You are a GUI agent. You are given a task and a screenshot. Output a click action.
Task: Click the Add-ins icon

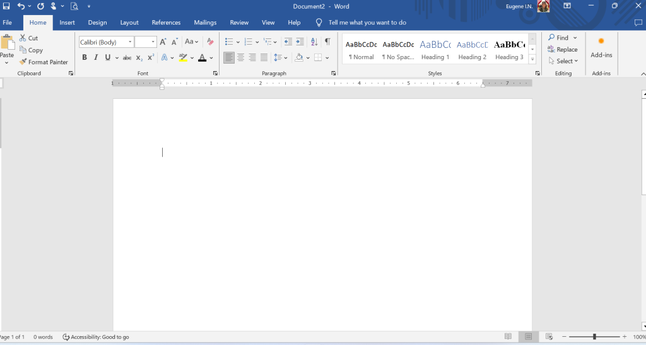601,47
